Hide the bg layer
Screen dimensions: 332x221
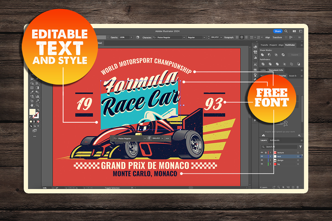tap(262, 164)
